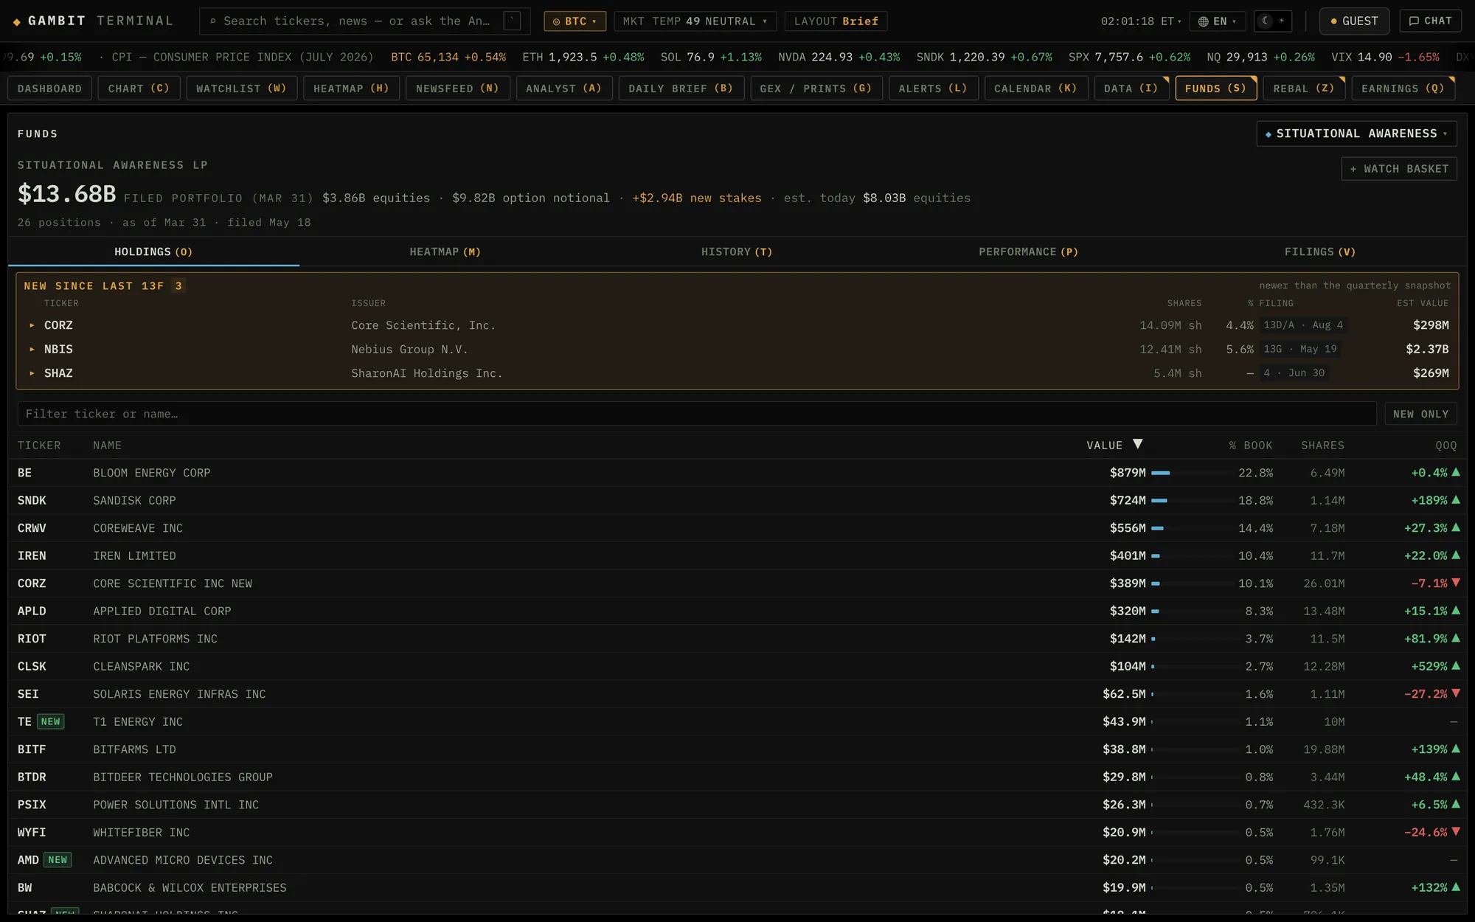Expand the NBIS new-filing row arrow
The image size is (1475, 922).
pos(32,349)
